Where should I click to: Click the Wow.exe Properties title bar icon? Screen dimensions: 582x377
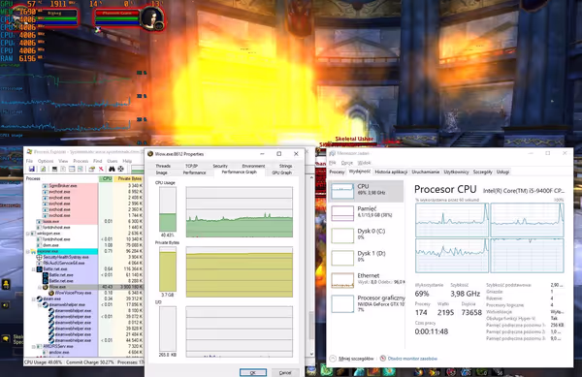click(150, 154)
